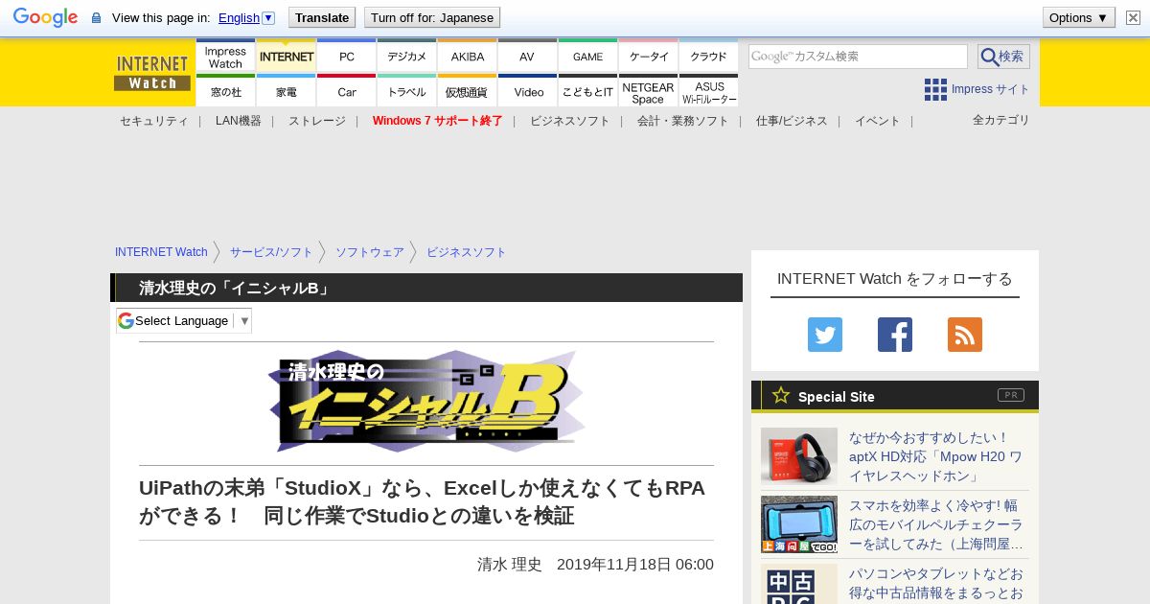This screenshot has height=604, width=1150.
Task: Open the LAN機器 category
Action: coord(239,121)
